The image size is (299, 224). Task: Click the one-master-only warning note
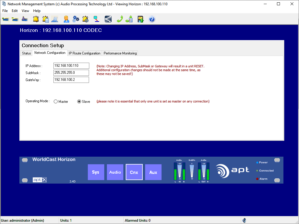(x=153, y=101)
